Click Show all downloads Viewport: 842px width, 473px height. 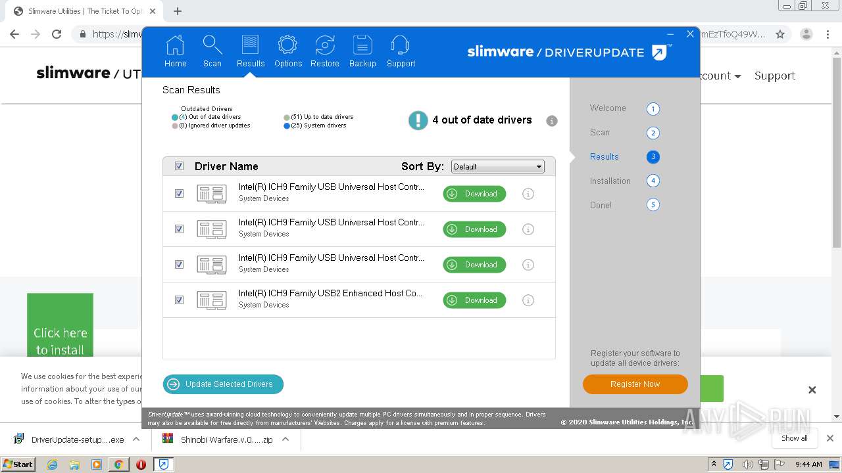click(794, 438)
